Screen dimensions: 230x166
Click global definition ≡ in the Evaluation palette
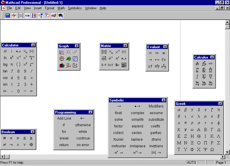(x=164, y=53)
